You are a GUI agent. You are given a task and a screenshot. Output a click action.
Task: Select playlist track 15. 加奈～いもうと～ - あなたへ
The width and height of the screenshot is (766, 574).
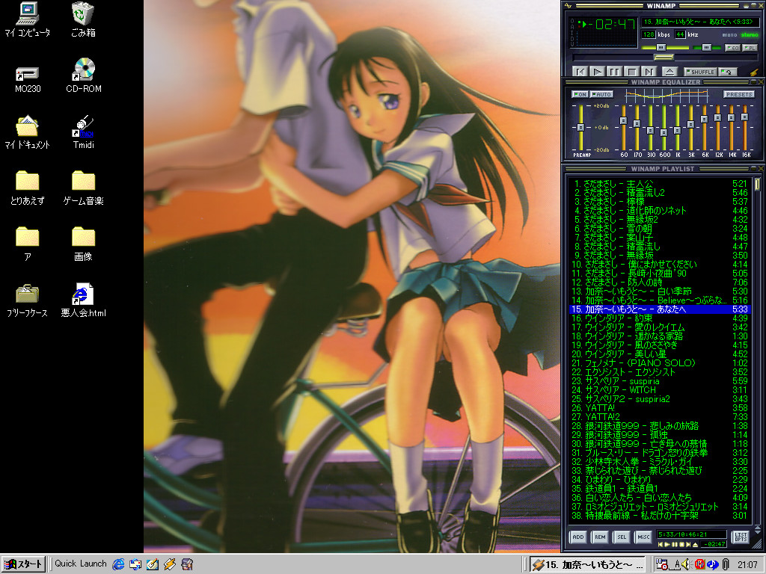point(659,309)
